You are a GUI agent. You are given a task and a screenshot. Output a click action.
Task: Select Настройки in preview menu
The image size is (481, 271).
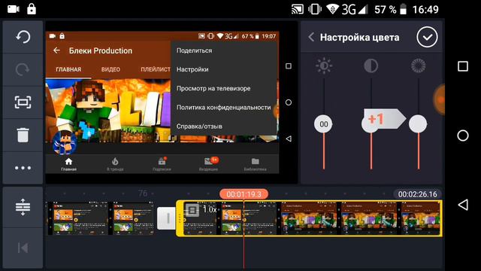192,69
